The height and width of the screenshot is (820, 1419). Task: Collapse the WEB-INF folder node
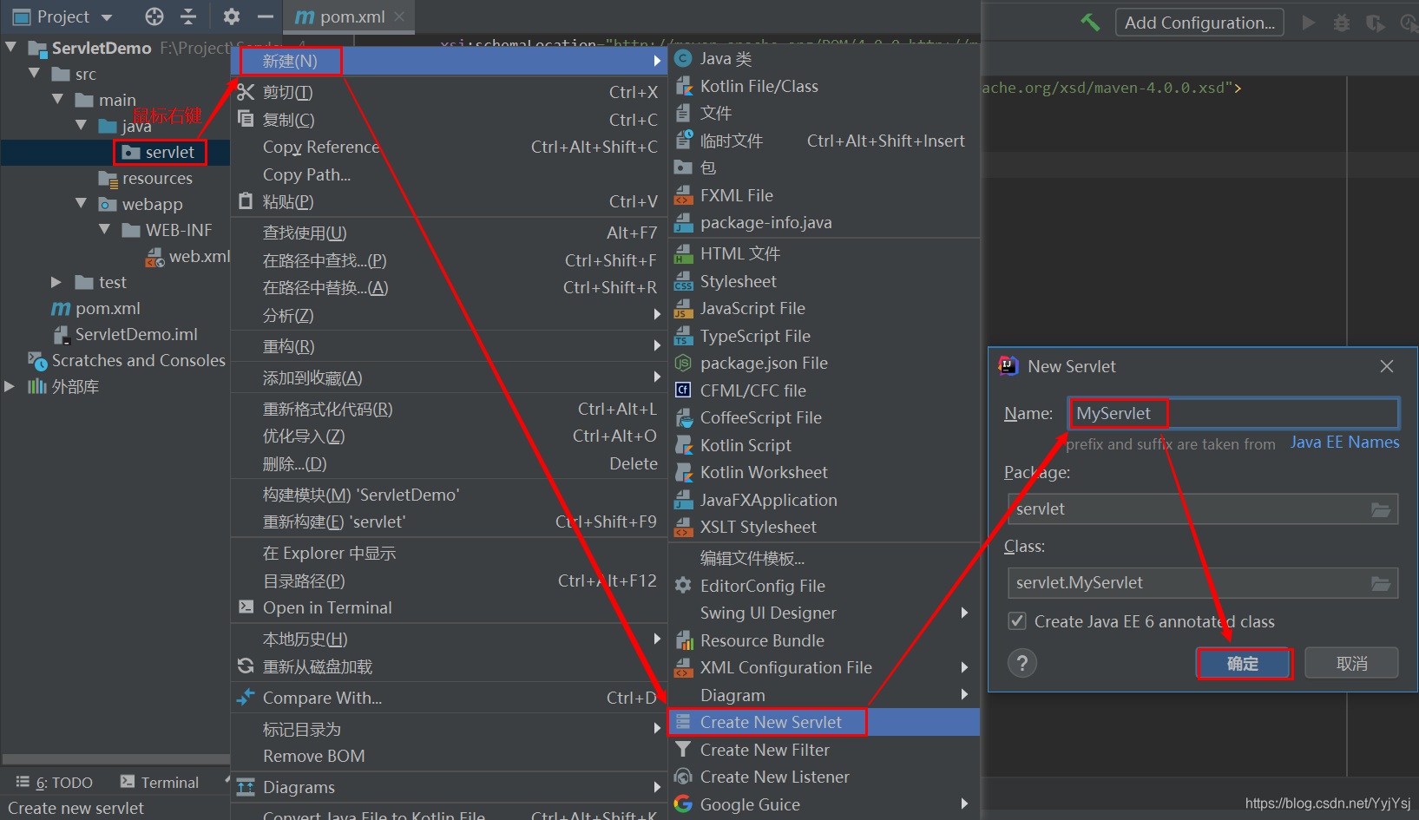[x=104, y=229]
